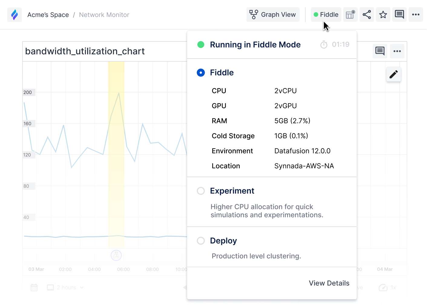Select the Experiment resource mode
The image size is (427, 307).
click(x=201, y=191)
